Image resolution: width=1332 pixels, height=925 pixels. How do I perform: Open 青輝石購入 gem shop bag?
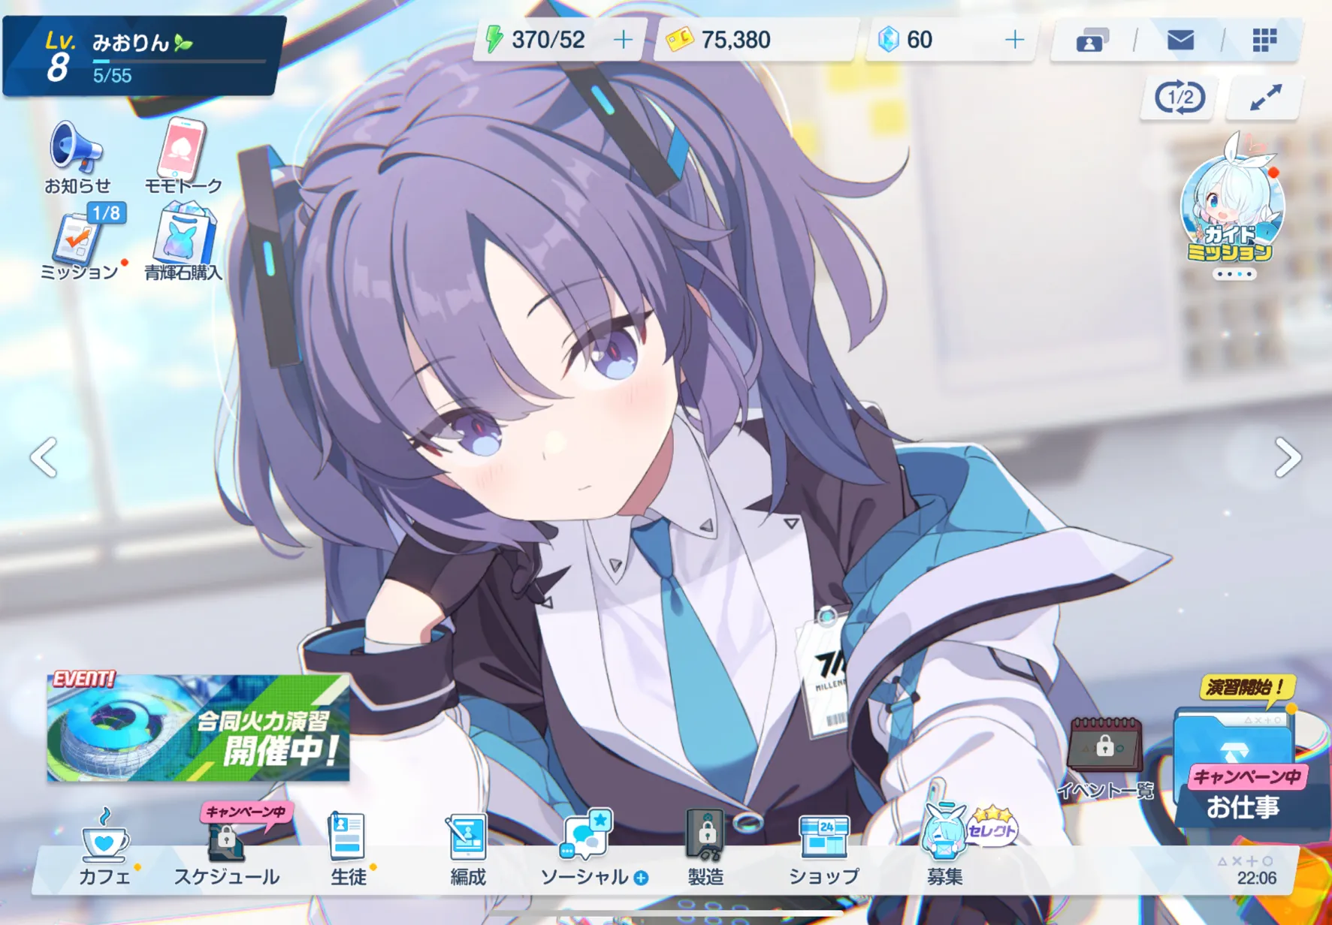[x=183, y=242]
